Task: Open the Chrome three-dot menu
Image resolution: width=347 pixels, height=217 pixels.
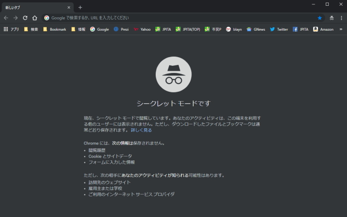Action: [x=341, y=18]
